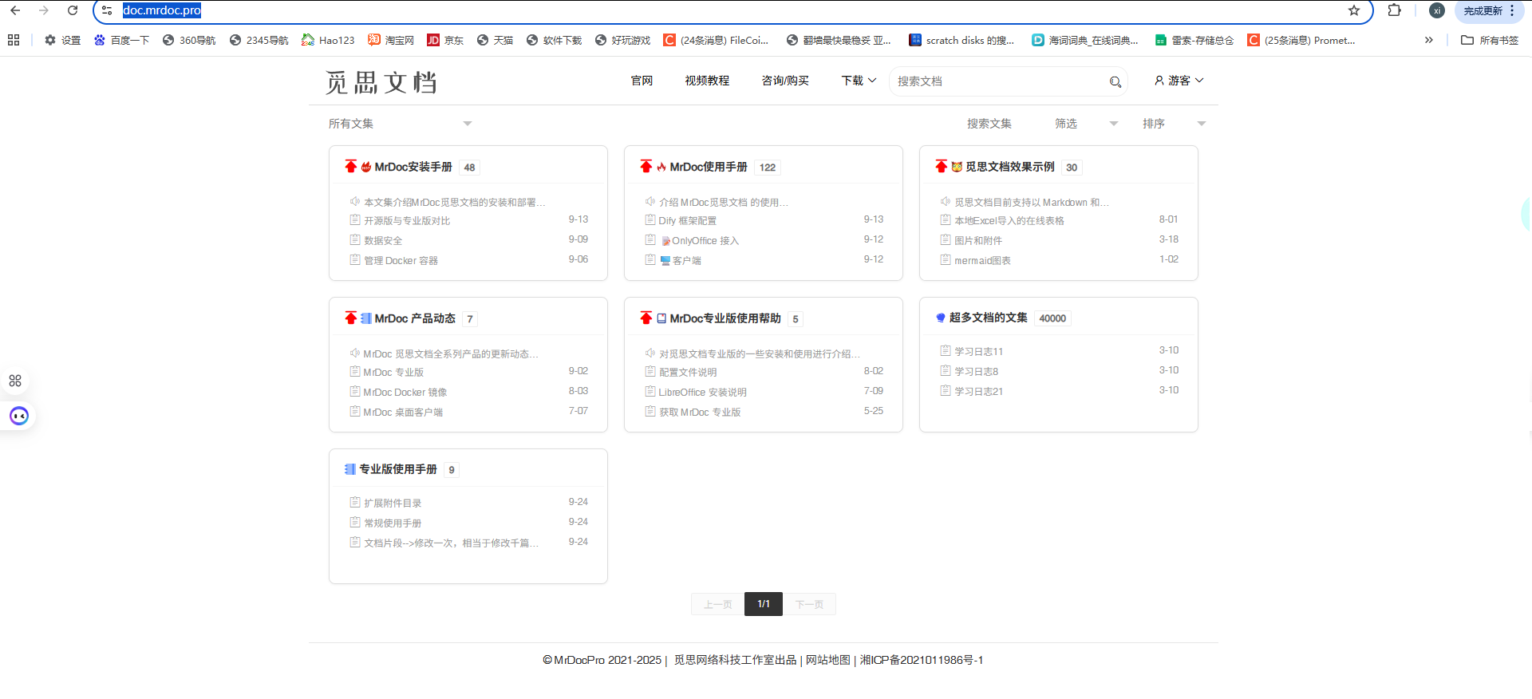Go back with browser back arrow
Image resolution: width=1532 pixels, height=699 pixels.
(15, 10)
